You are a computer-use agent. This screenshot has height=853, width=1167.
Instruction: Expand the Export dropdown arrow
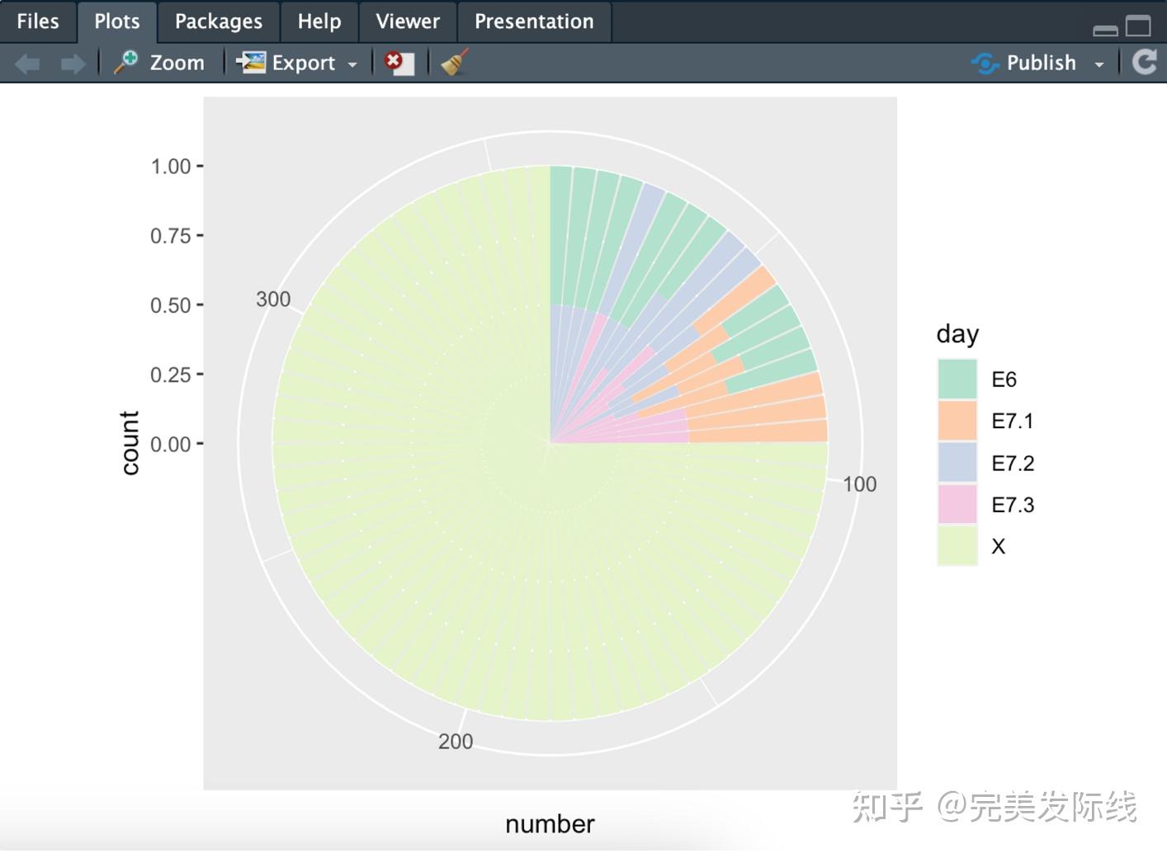(352, 64)
